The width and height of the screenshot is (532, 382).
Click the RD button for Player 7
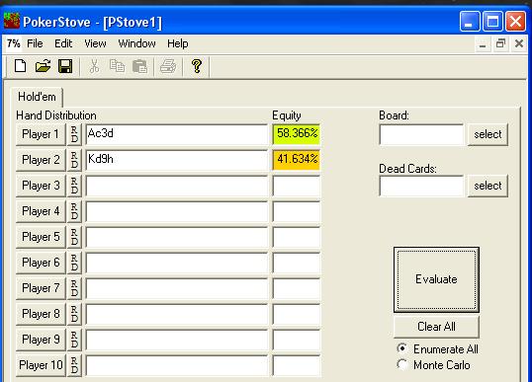(x=74, y=288)
